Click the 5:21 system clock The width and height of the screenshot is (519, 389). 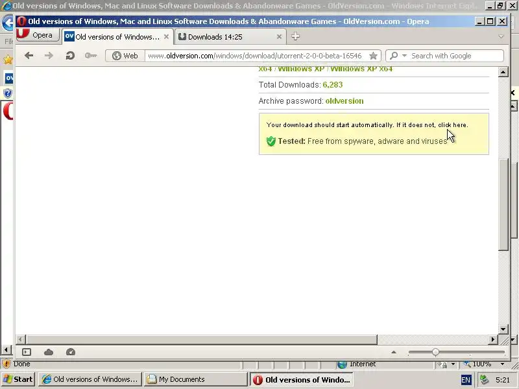point(503,380)
